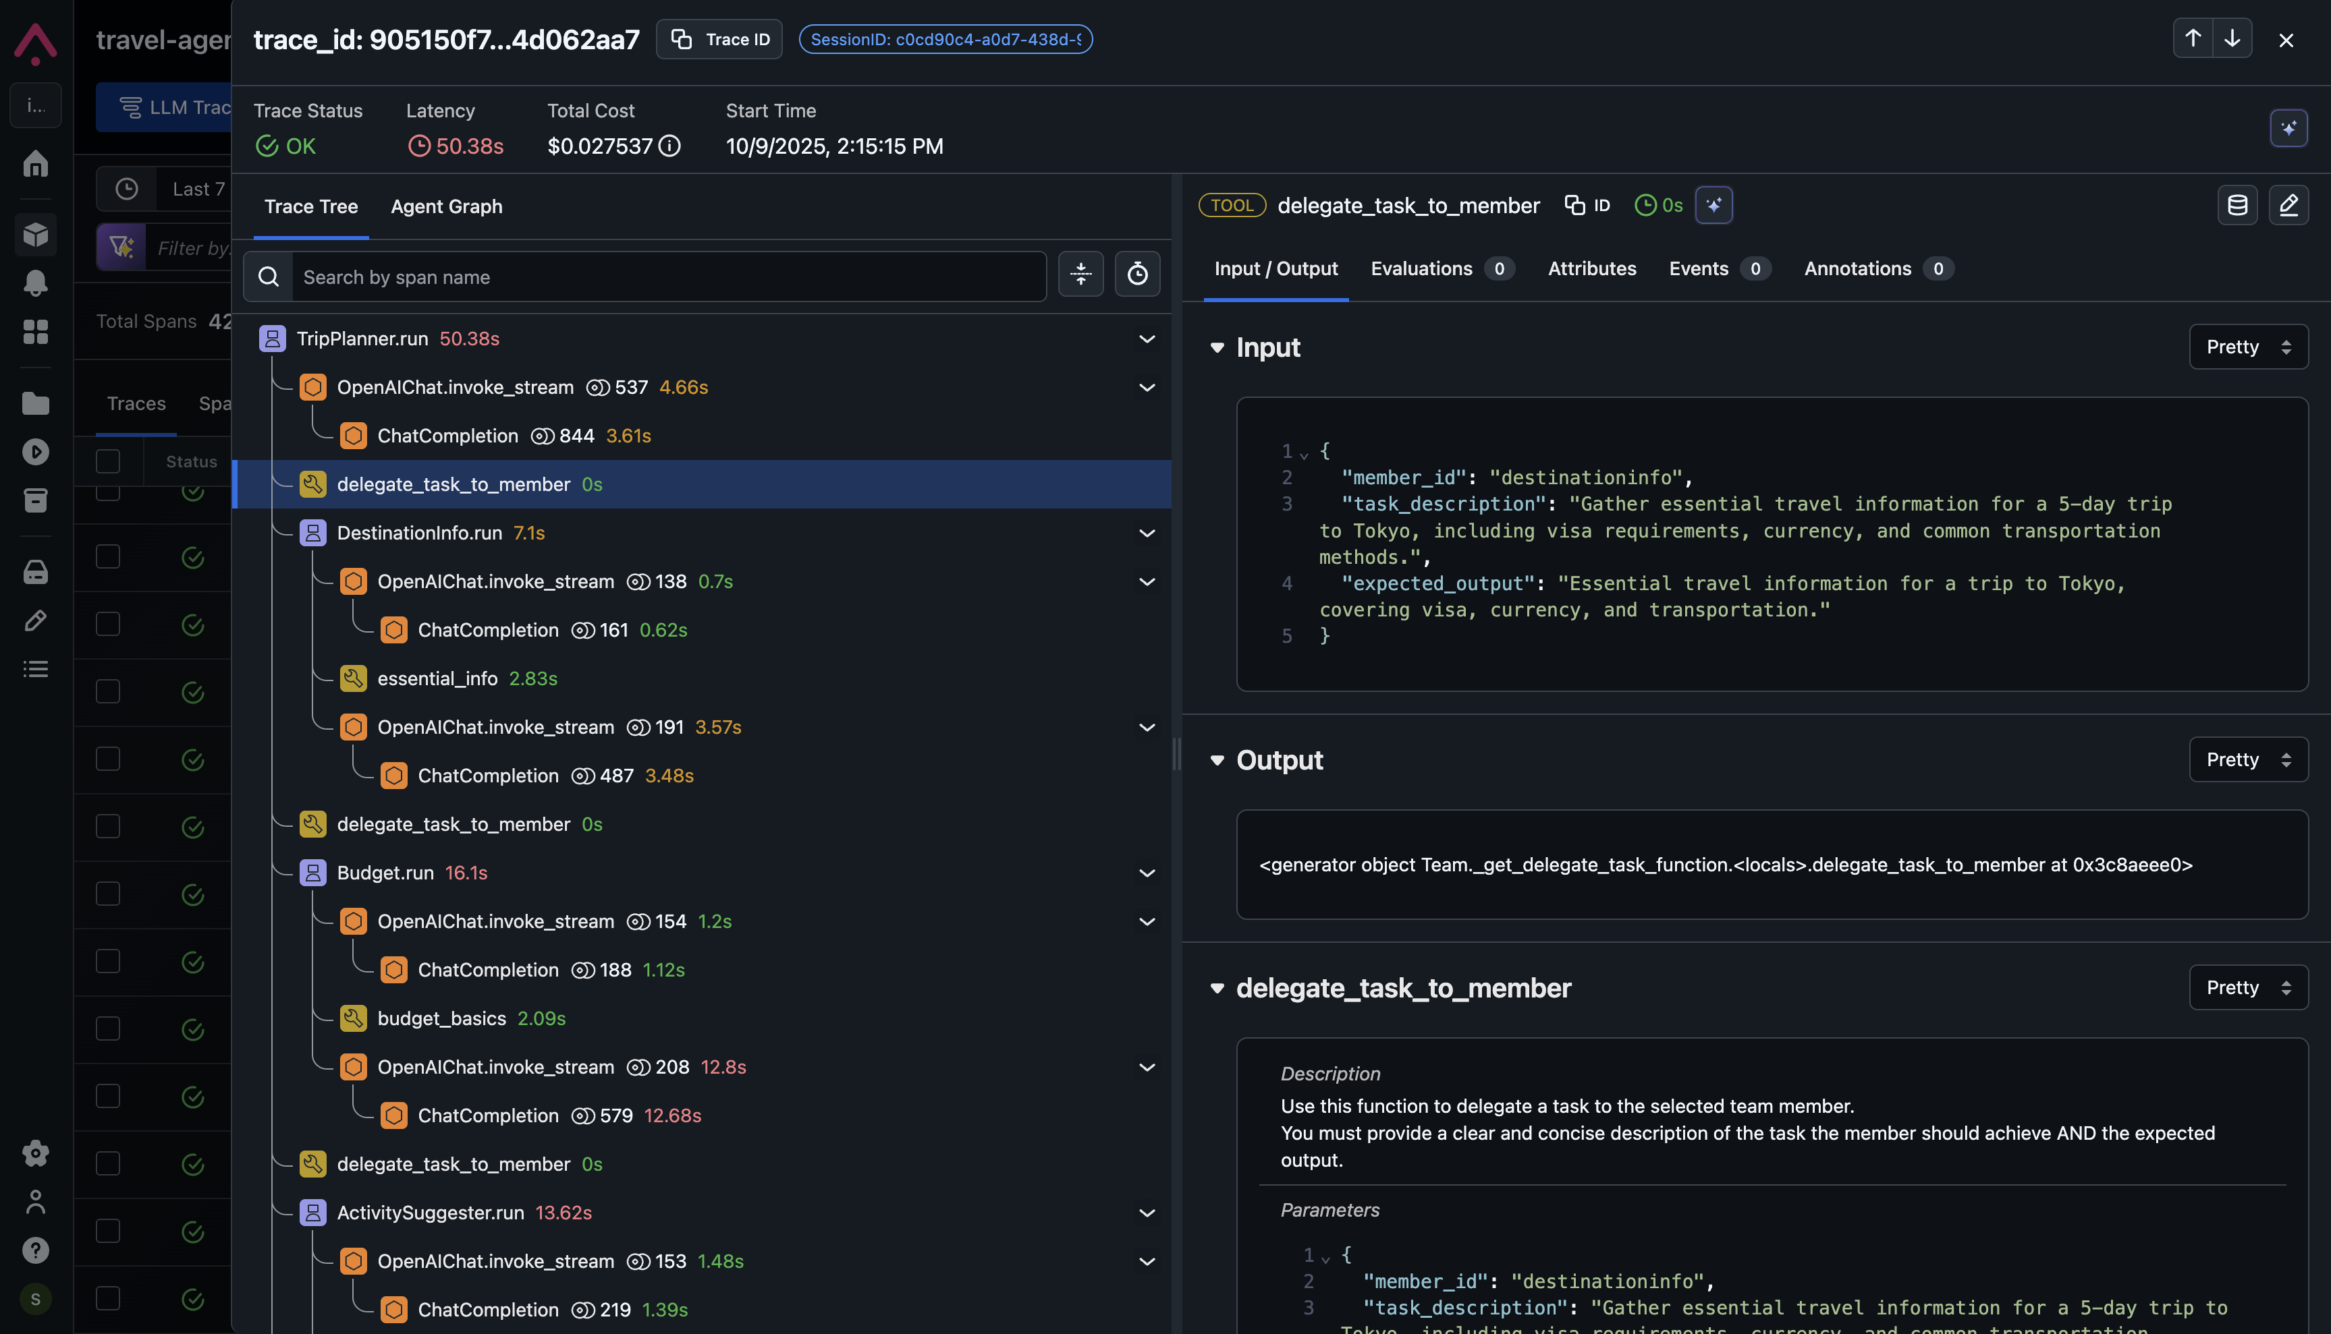
Task: Tick the last visible row checkbox in traces list
Action: click(108, 1298)
